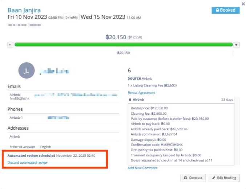246x189 pixels.
Task: Click the check-out date Wed 15 Nov 2023
Action: pyautogui.click(x=103, y=17)
